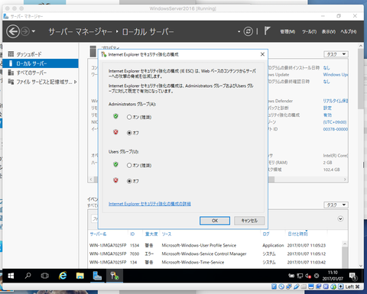Open the Windows Start button
This screenshot has height=294, width=367.
(11, 276)
